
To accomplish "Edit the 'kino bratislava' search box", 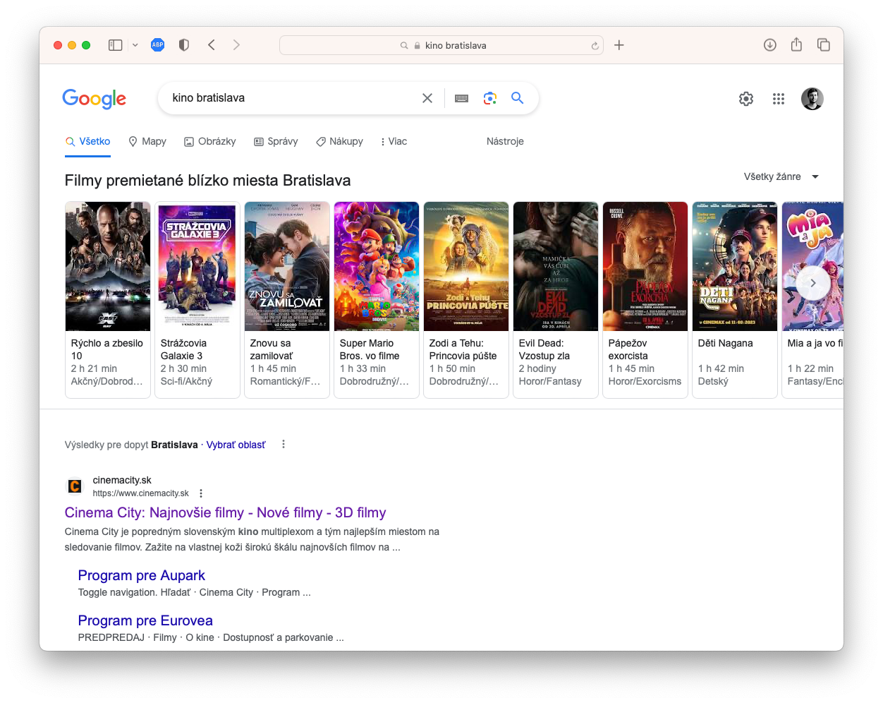I will click(x=293, y=98).
